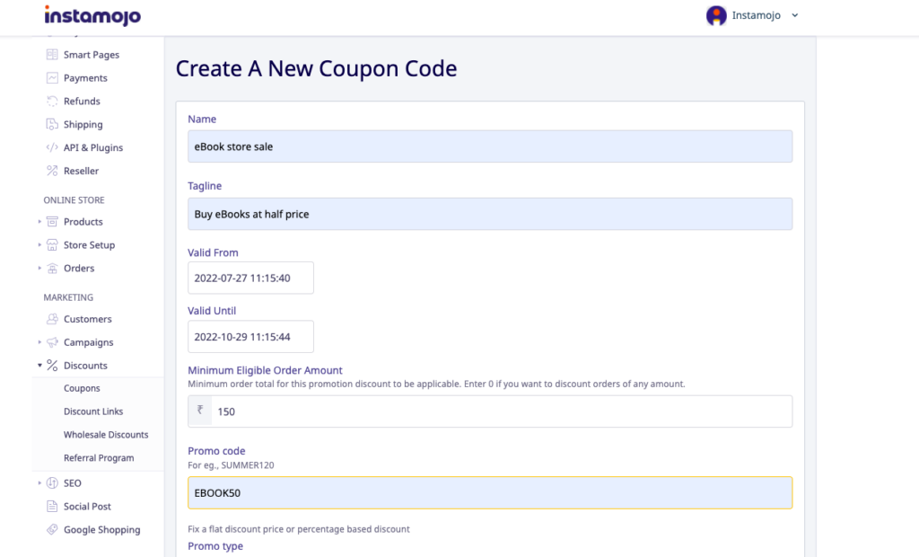Click the Refunds icon in sidebar
The height and width of the screenshot is (557, 919).
tap(52, 102)
